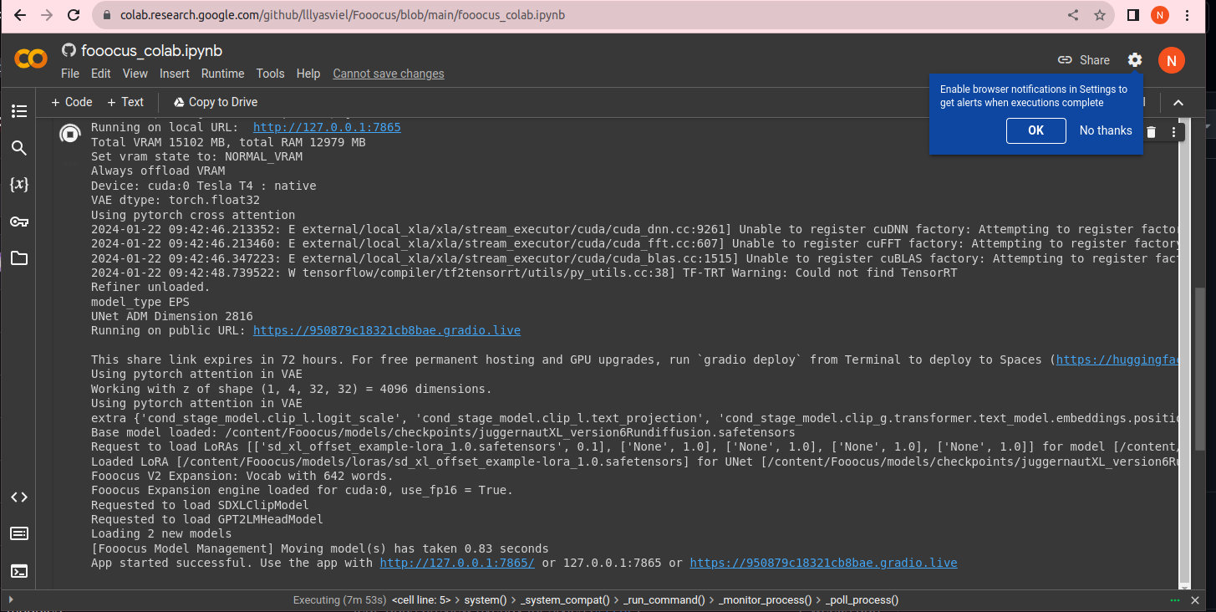Open the Tools menu

click(x=270, y=74)
